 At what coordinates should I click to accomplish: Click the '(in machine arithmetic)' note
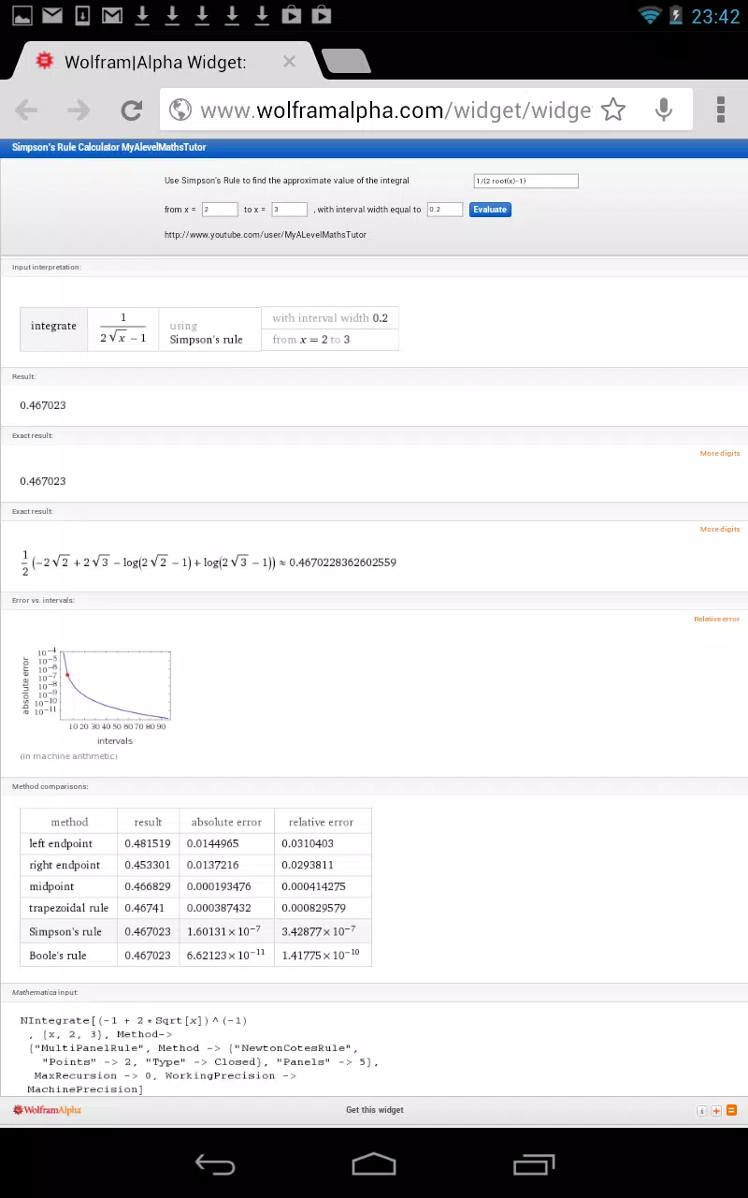click(x=68, y=756)
